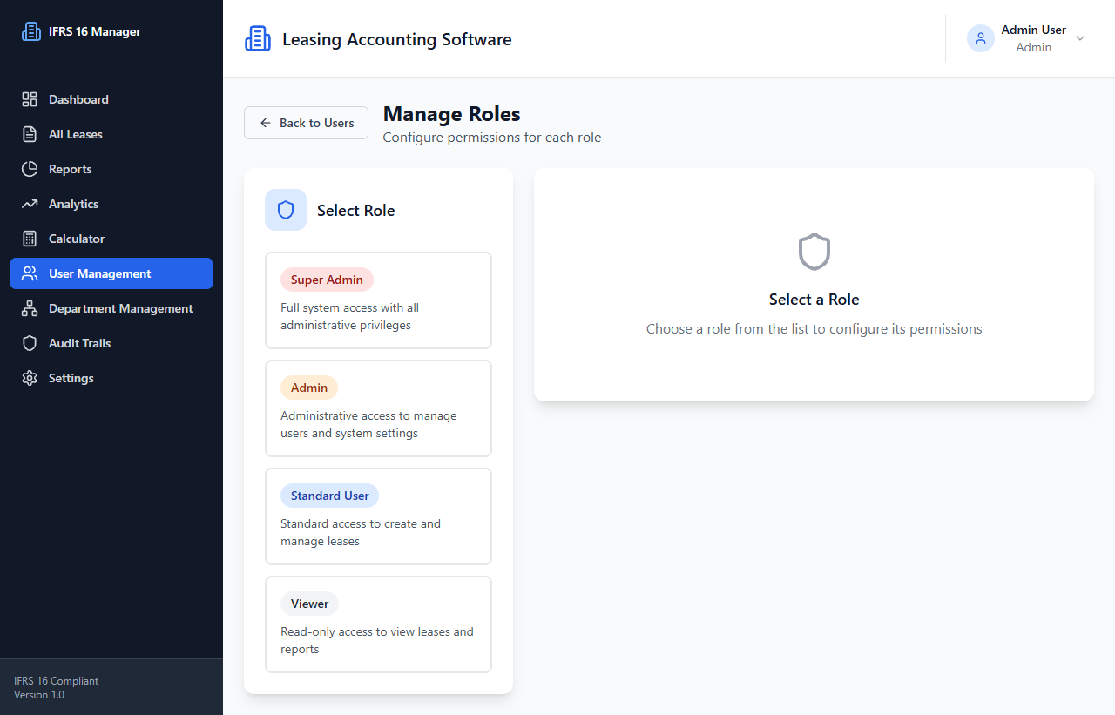Click the header building icon beside Leasing Accounting Software
Screen dimensions: 1115x715
pyautogui.click(x=258, y=39)
